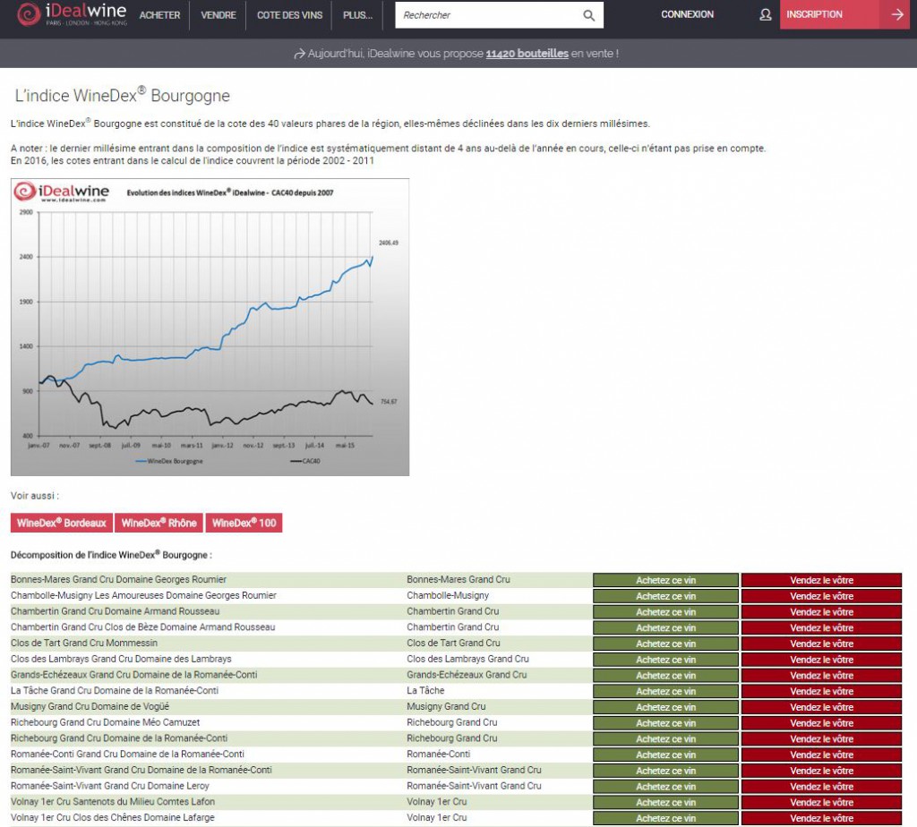The image size is (917, 827).
Task: Click Achetez ce vin for Romanée-Saint-Vivant Leroy
Action: click(665, 786)
